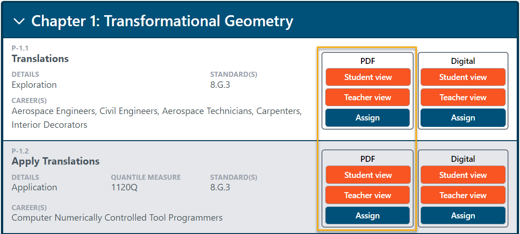Click the Exploration details value
Viewport: 520px width, 234px height.
(34, 85)
